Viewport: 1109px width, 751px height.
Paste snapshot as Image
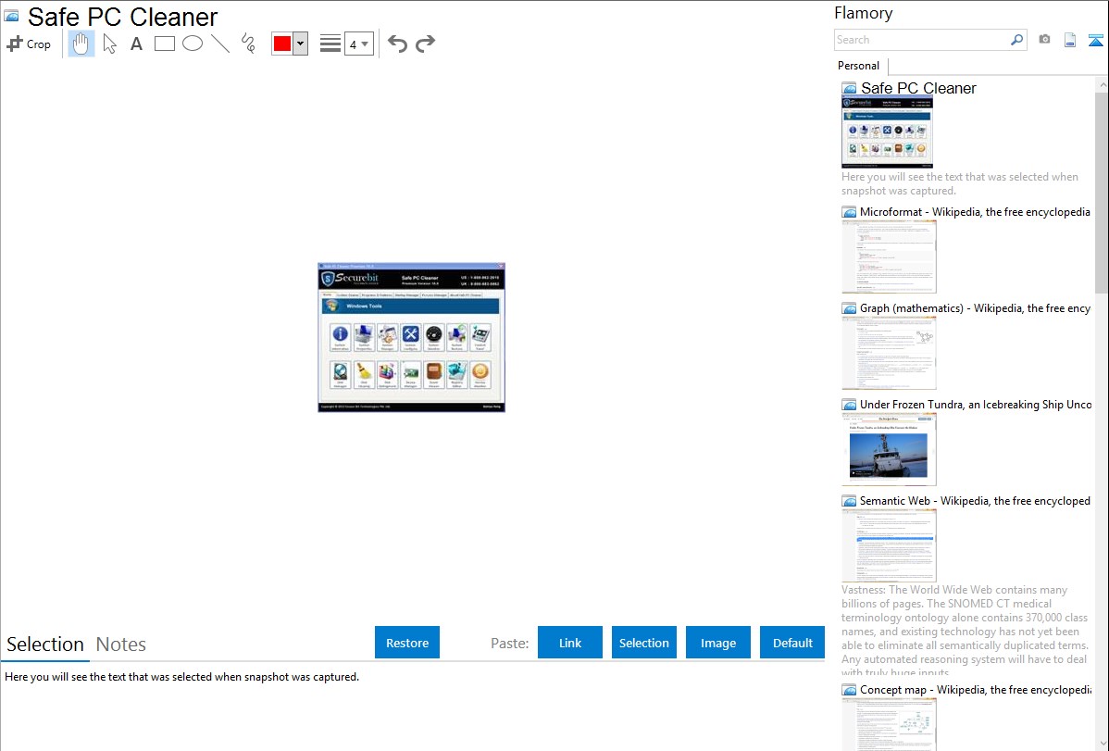pos(718,643)
